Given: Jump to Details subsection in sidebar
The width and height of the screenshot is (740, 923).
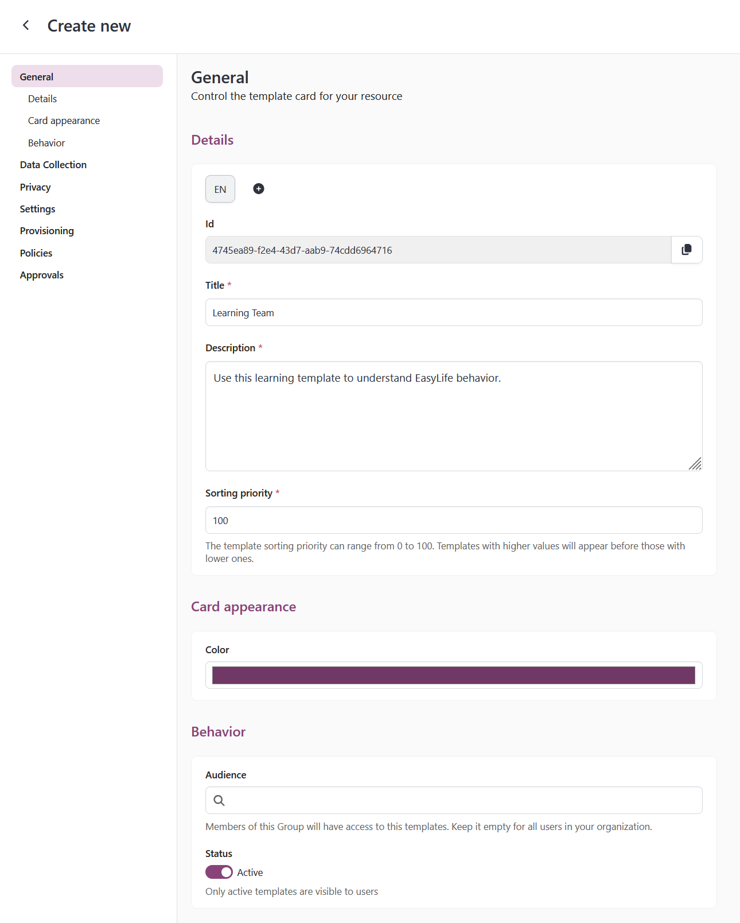Looking at the screenshot, I should coord(42,99).
